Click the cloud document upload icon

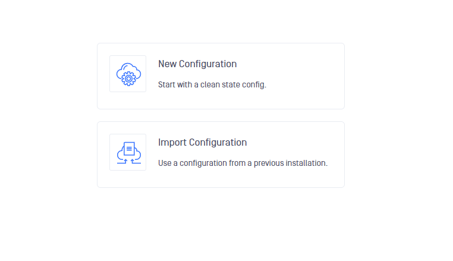pyautogui.click(x=129, y=153)
